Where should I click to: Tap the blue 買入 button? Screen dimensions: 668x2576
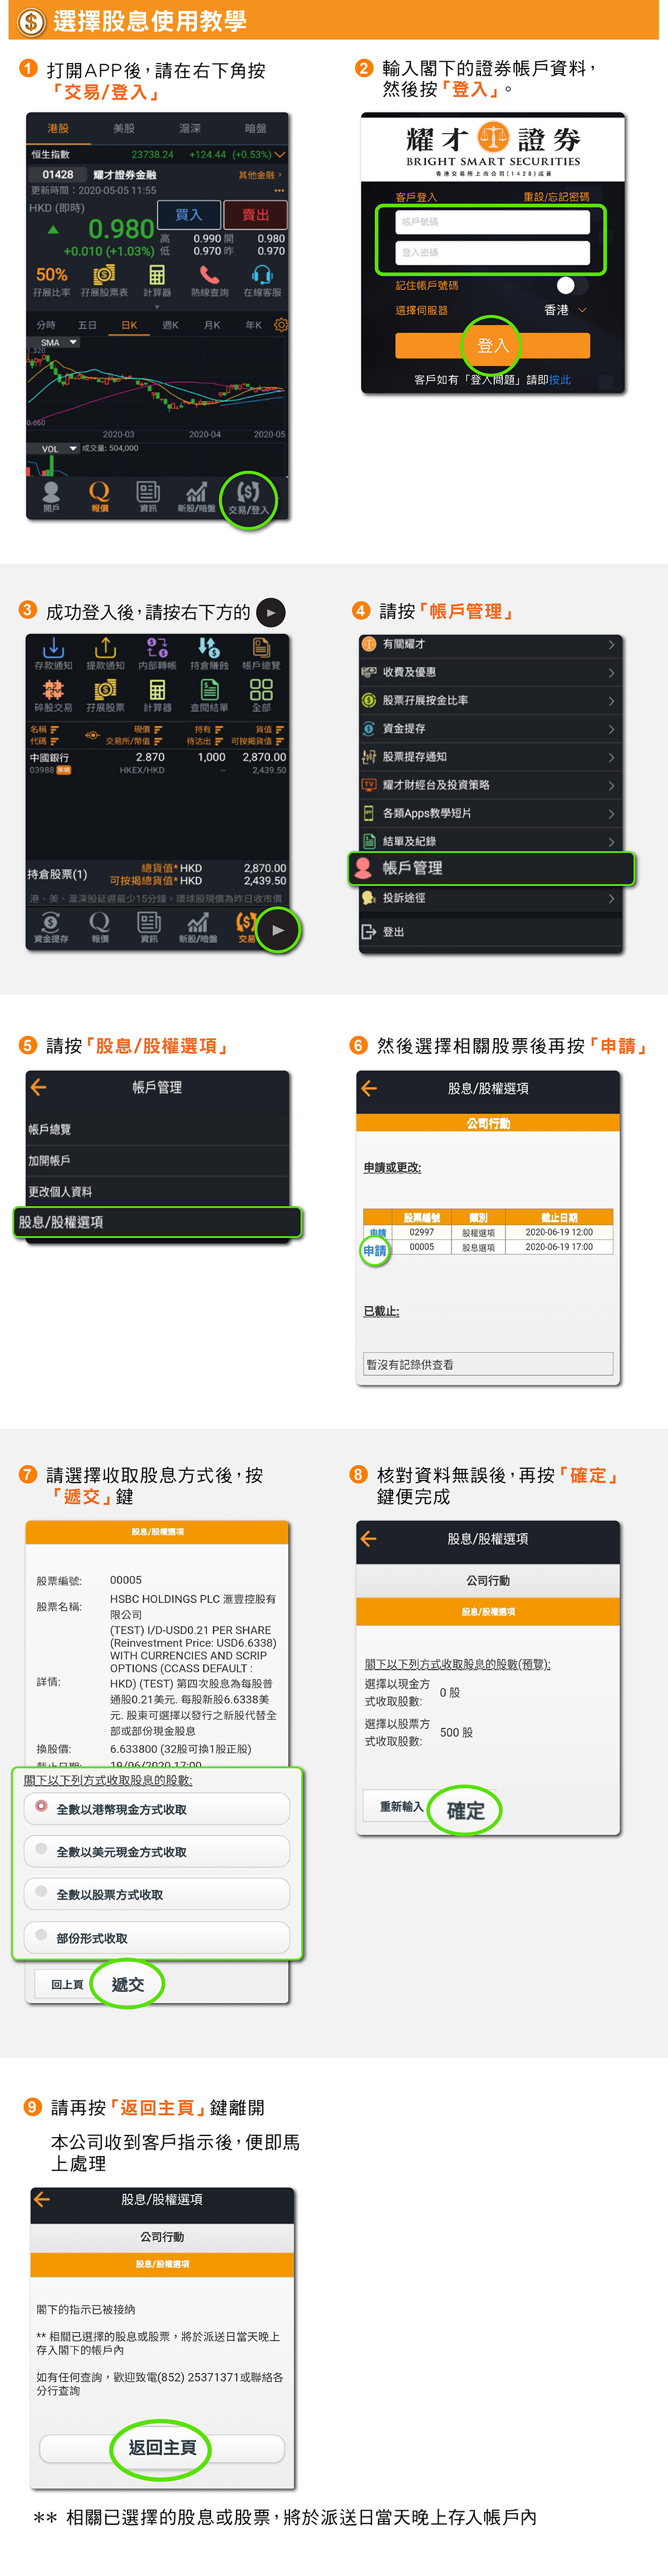click(189, 215)
